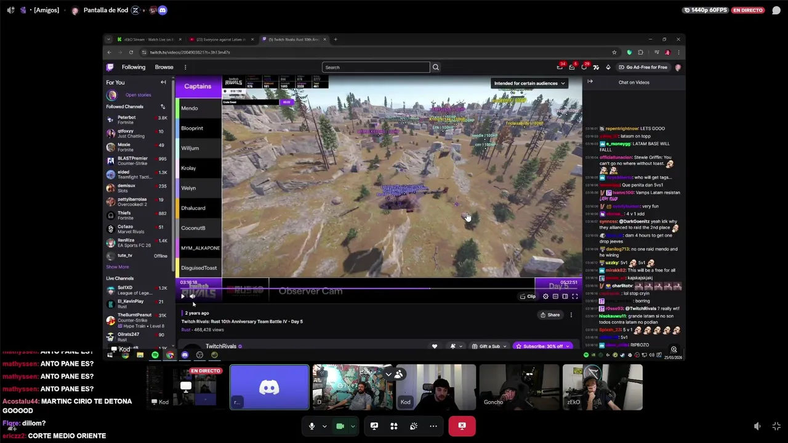Click Show More under followed channels
The image size is (788, 443).
tap(118, 267)
